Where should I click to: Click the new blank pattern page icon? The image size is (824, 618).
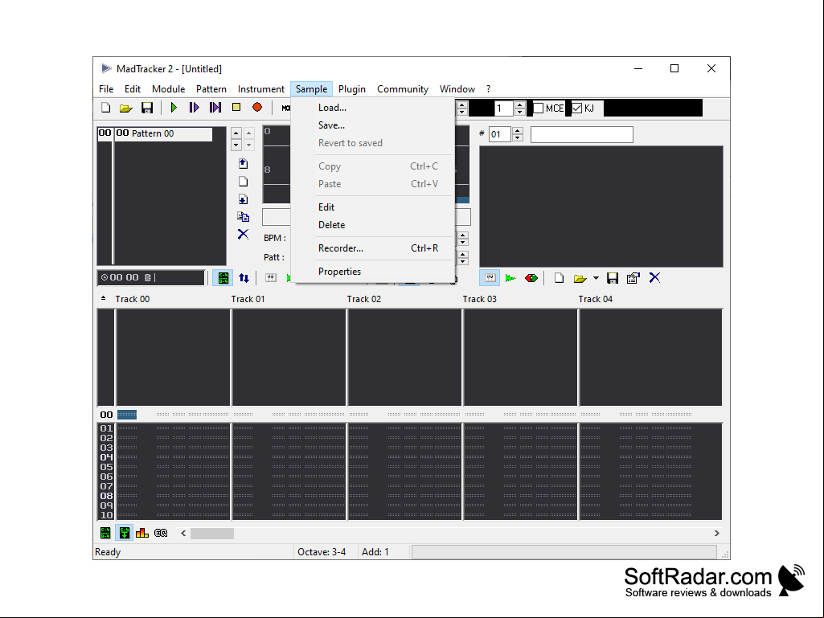(243, 182)
